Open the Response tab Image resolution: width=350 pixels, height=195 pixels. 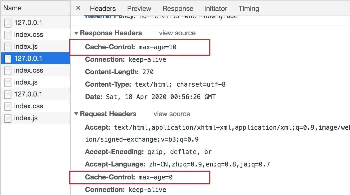178,9
